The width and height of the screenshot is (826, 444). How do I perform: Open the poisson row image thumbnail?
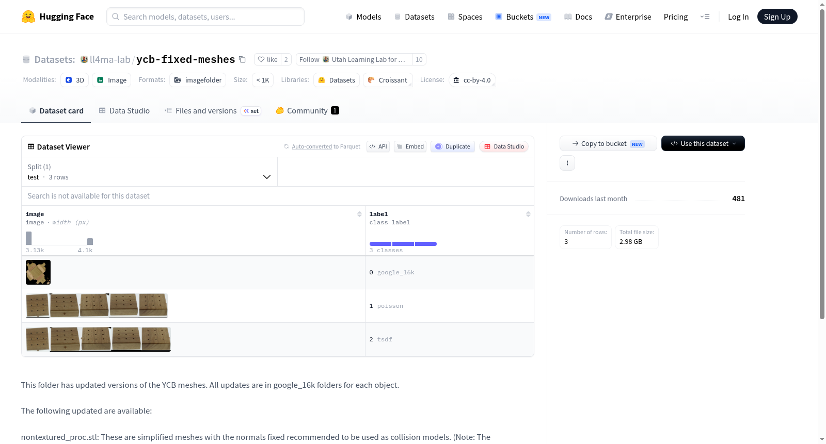click(97, 306)
